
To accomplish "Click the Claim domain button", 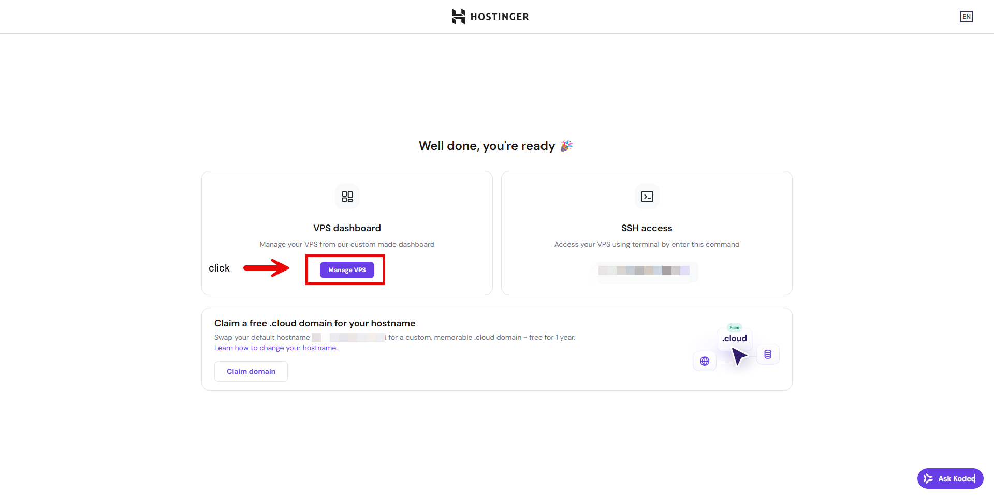I will coord(251,371).
